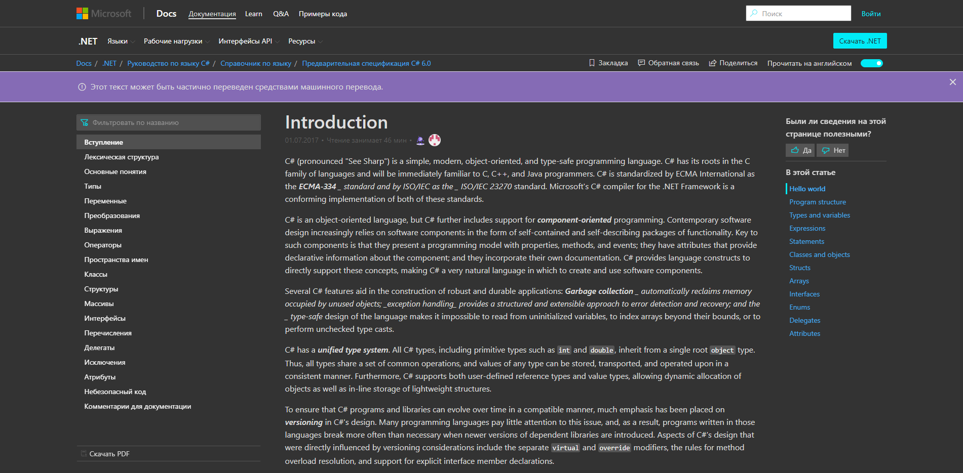Click the red contributor avatar
This screenshot has height=473, width=963.
pos(435,140)
